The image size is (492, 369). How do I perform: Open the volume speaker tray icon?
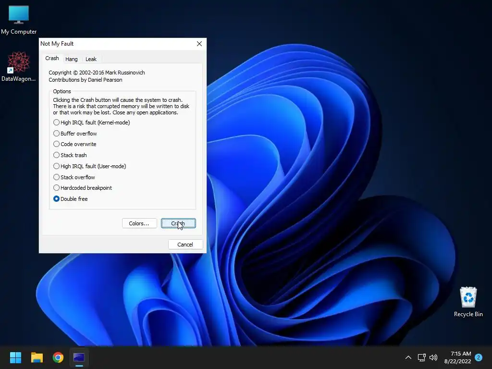433,357
